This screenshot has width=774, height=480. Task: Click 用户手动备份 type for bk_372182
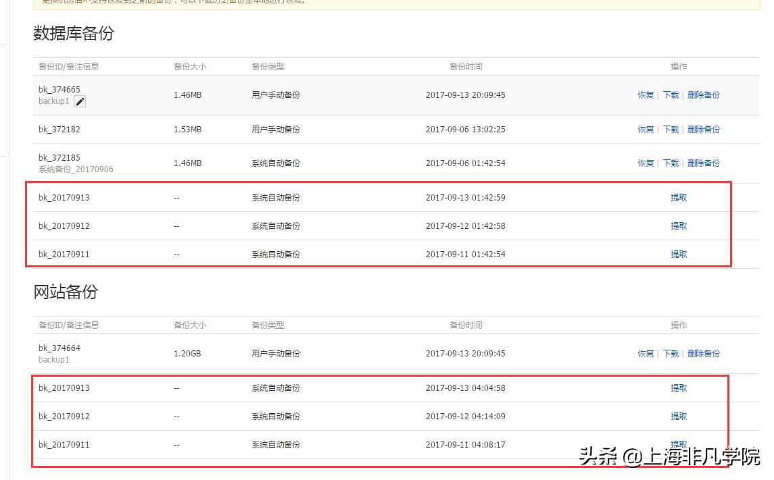[x=275, y=130]
